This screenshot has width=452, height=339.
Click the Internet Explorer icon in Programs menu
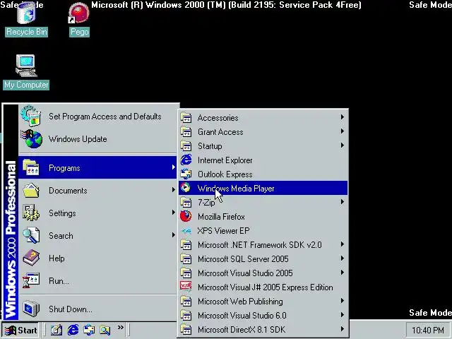[x=186, y=160]
